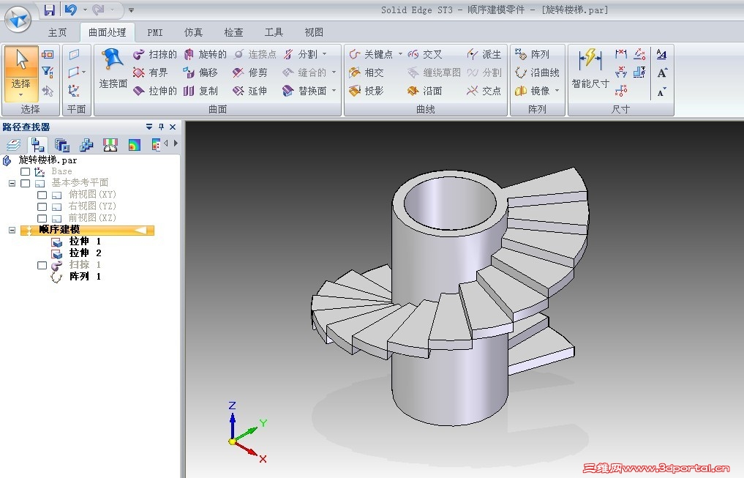Click the 派生 derived curve tool
This screenshot has height=478, width=744.
pos(484,55)
